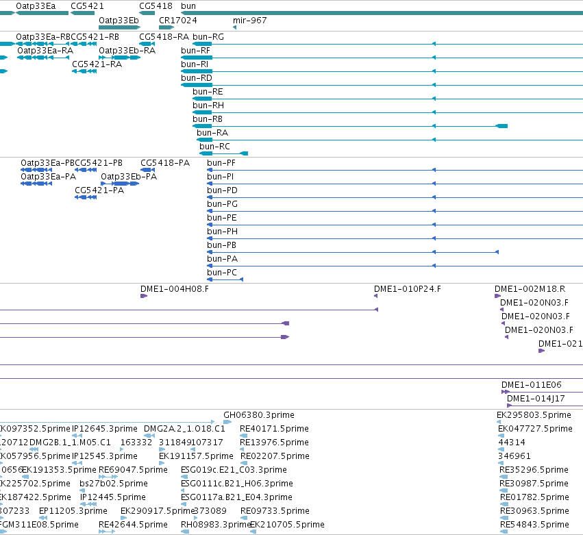This screenshot has width=583, height=535.
Task: Select EST label EK047727.5prime
Action: click(x=535, y=429)
